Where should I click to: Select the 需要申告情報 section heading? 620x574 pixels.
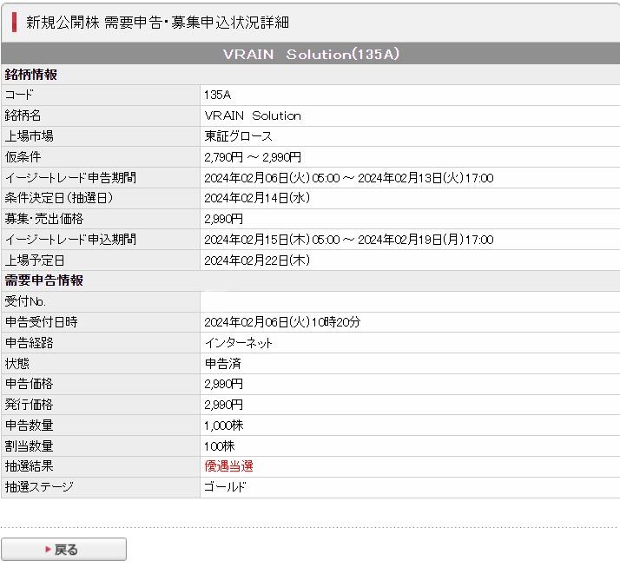coord(44,280)
